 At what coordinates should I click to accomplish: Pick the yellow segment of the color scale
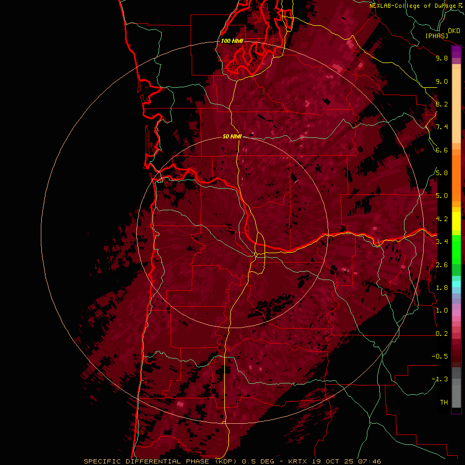(456, 221)
